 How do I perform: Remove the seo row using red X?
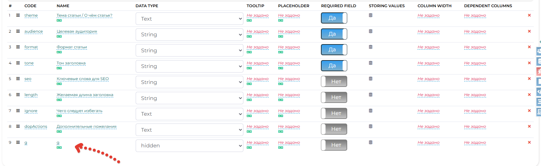[529, 79]
